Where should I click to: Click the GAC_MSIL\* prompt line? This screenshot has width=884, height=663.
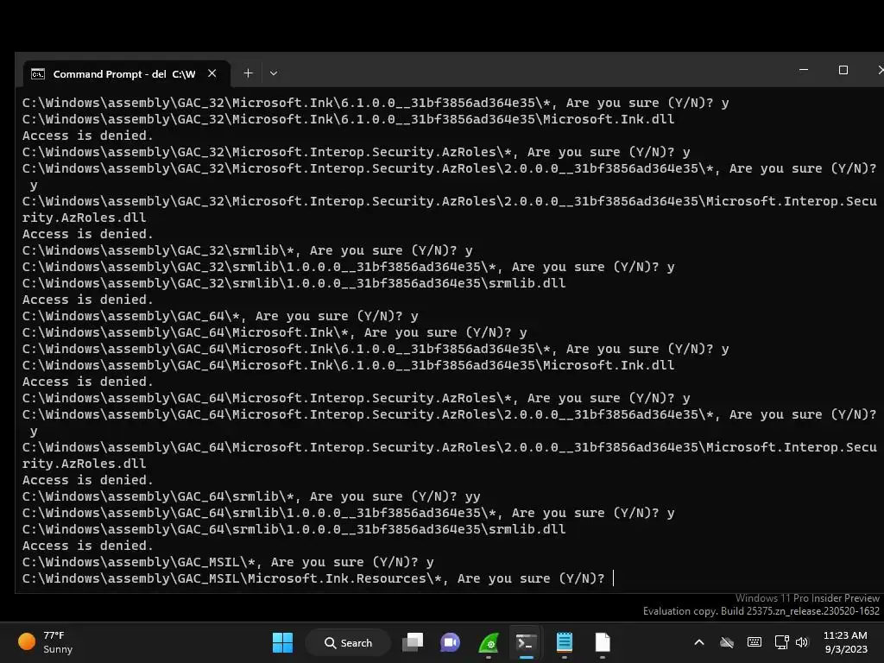[x=228, y=562]
